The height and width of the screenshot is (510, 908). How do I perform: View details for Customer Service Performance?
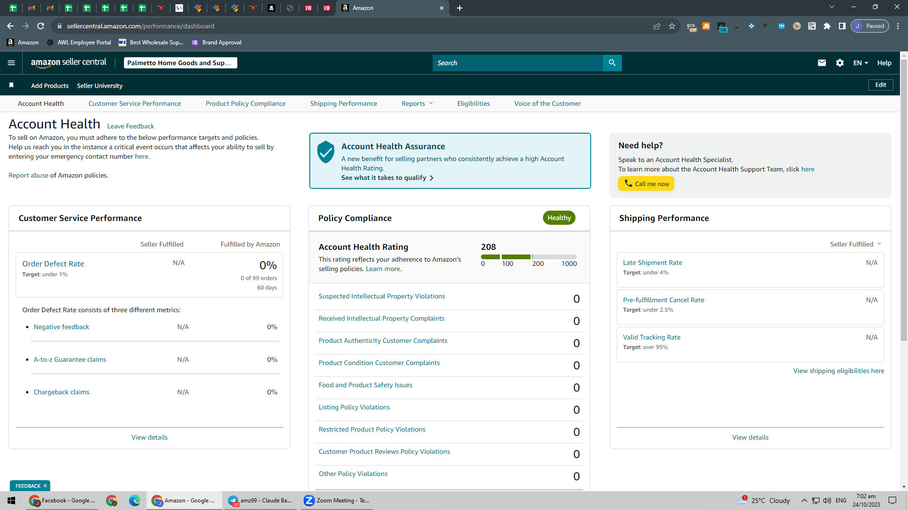[x=149, y=437]
